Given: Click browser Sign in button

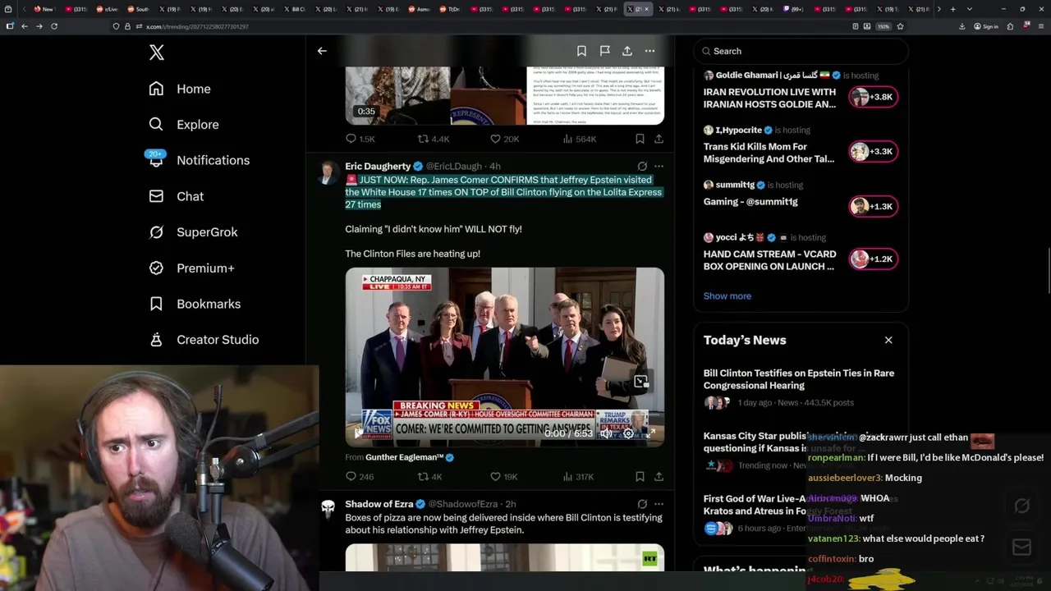Looking at the screenshot, I should (x=986, y=26).
